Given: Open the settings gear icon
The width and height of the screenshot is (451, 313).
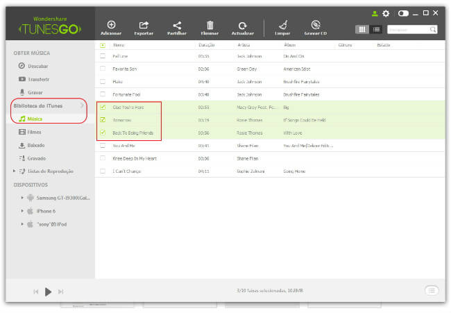Looking at the screenshot, I should tap(386, 13).
